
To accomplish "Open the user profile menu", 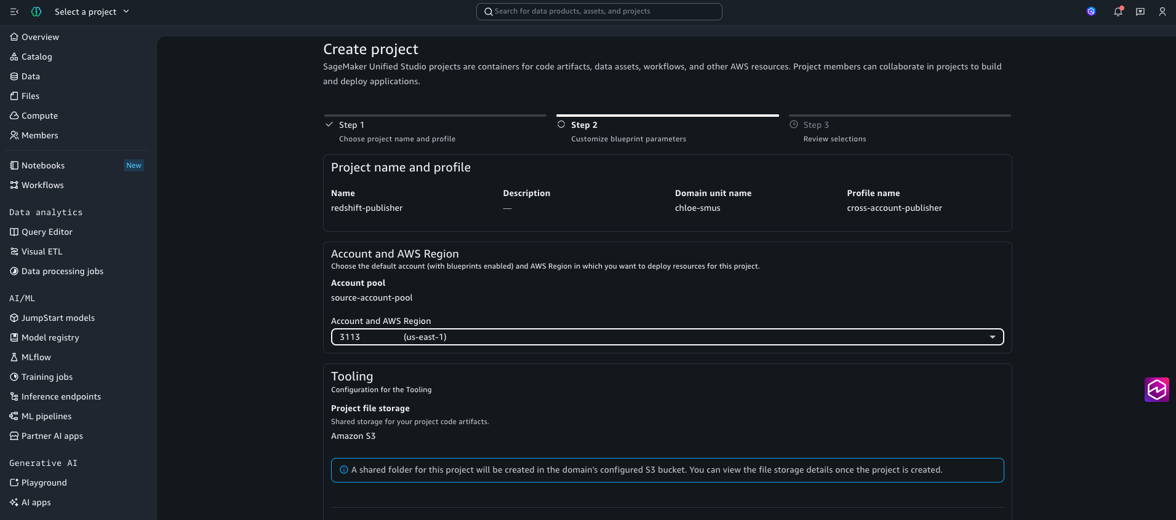I will click(x=1162, y=12).
